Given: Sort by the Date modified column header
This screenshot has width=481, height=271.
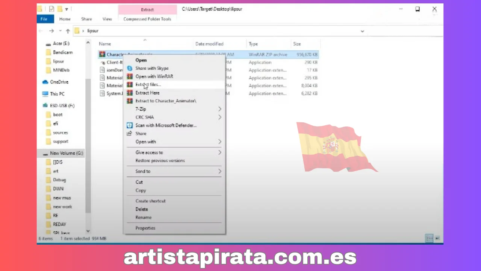Looking at the screenshot, I should click(x=209, y=44).
